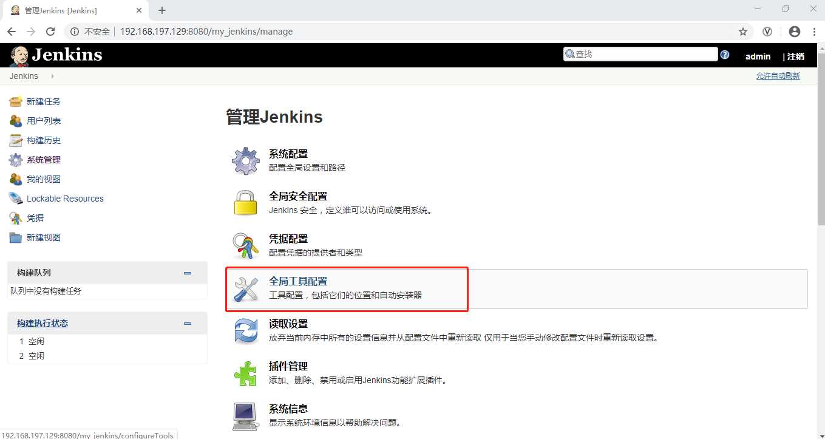The height and width of the screenshot is (439, 825).
Task: Collapse the 构建执行状态 panel
Action: coord(188,324)
